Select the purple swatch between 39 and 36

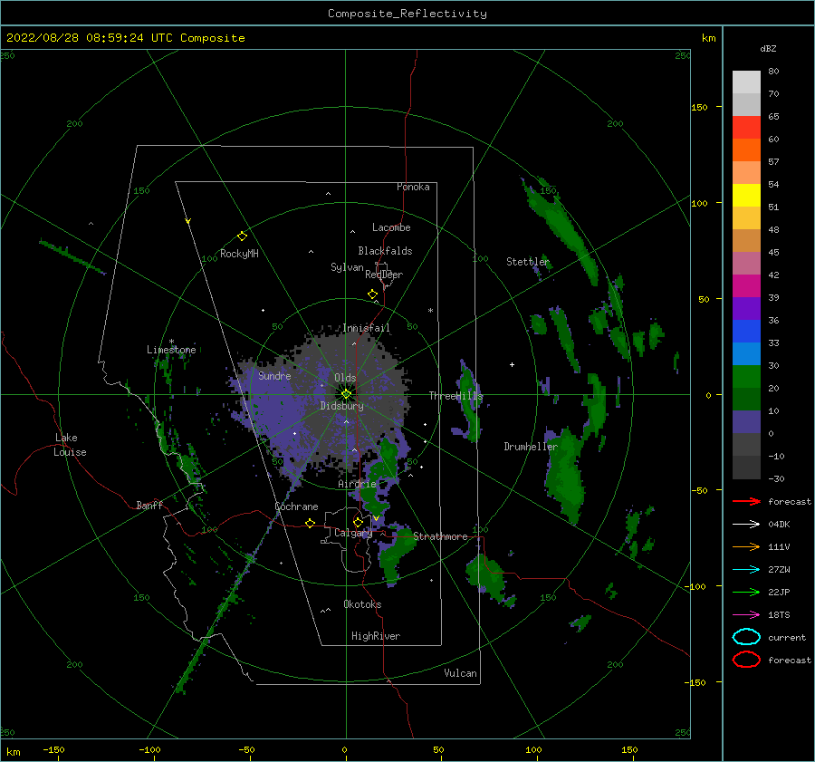[746, 308]
